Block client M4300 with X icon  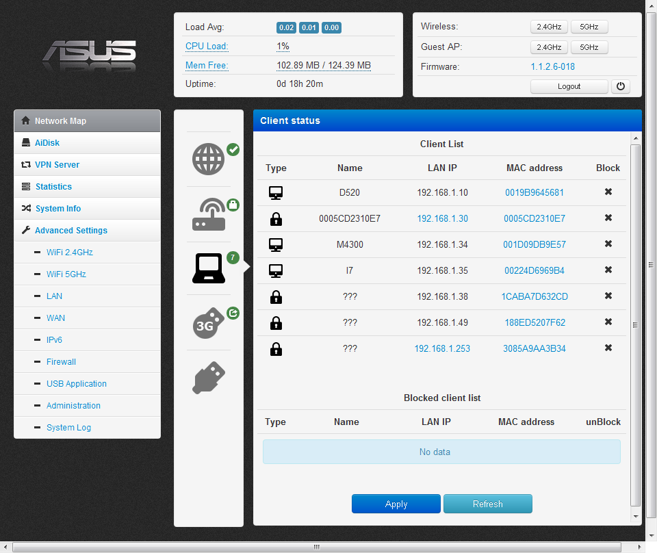coord(608,244)
